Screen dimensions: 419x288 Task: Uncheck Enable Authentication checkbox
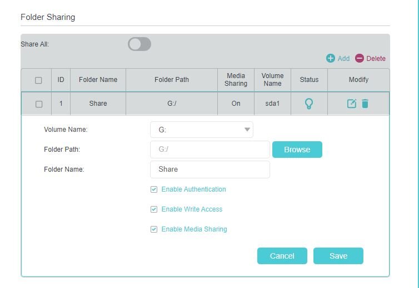coord(154,189)
